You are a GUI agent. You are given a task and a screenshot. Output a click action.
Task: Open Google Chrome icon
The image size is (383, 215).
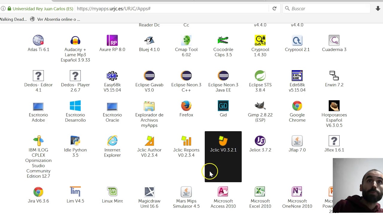297,106
